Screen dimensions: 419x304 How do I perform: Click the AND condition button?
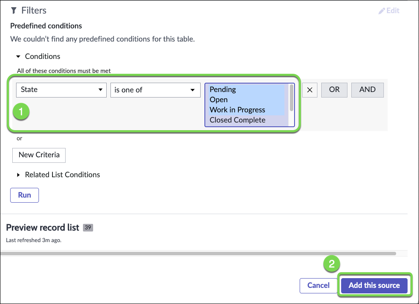(367, 90)
